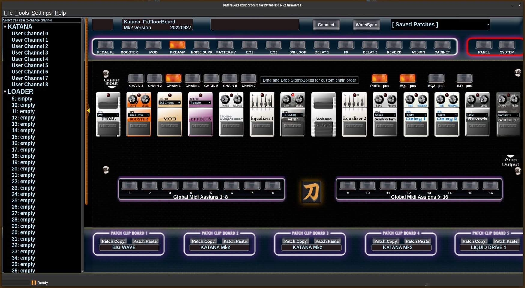Collapse the LOADER tree node
Viewport: 525px width, 288px height.
pos(5,91)
